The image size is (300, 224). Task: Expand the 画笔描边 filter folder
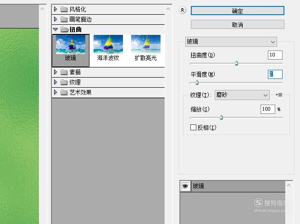coord(56,19)
